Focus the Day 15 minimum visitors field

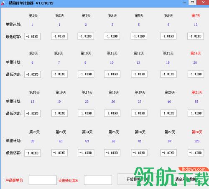(x=33, y=113)
